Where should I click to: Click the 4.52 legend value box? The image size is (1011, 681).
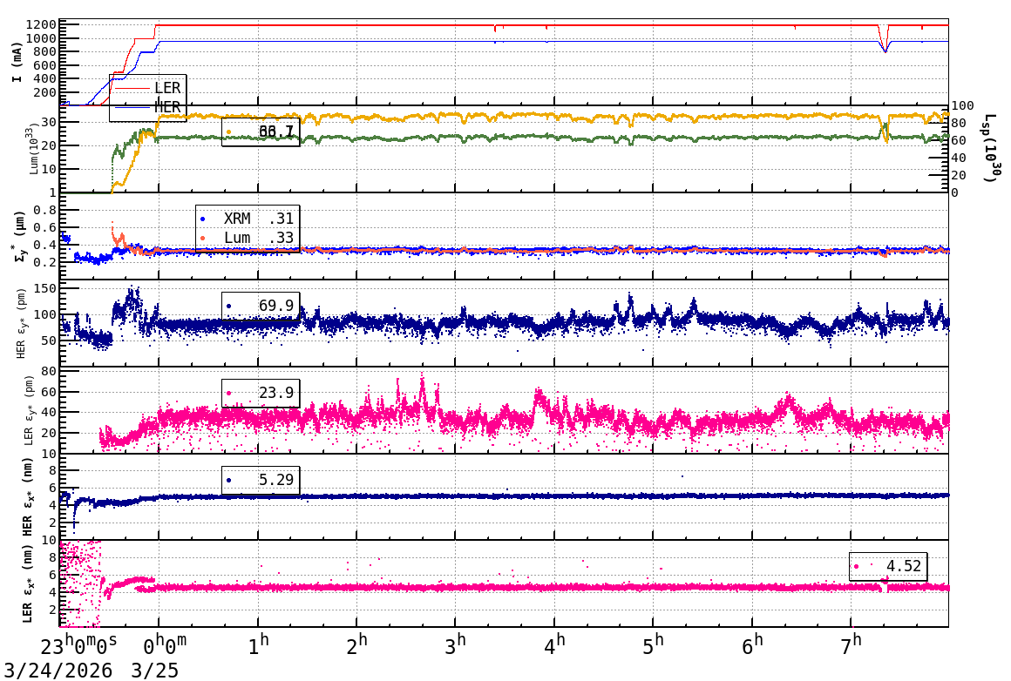coord(888,566)
